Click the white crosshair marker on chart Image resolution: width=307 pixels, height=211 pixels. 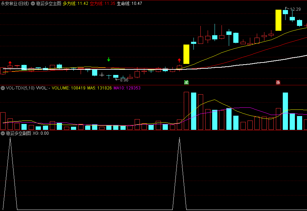(x=102, y=75)
